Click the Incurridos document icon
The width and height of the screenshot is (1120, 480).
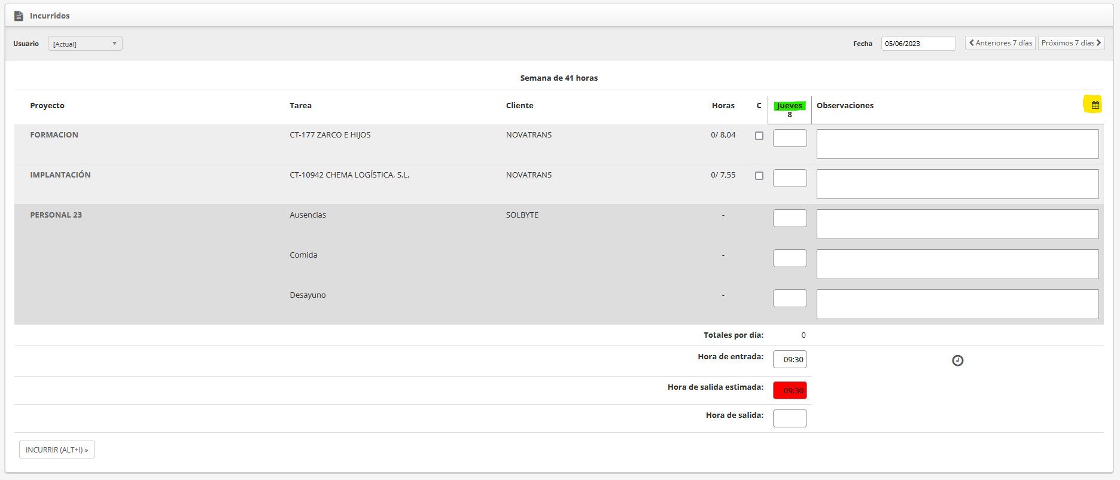coord(19,16)
